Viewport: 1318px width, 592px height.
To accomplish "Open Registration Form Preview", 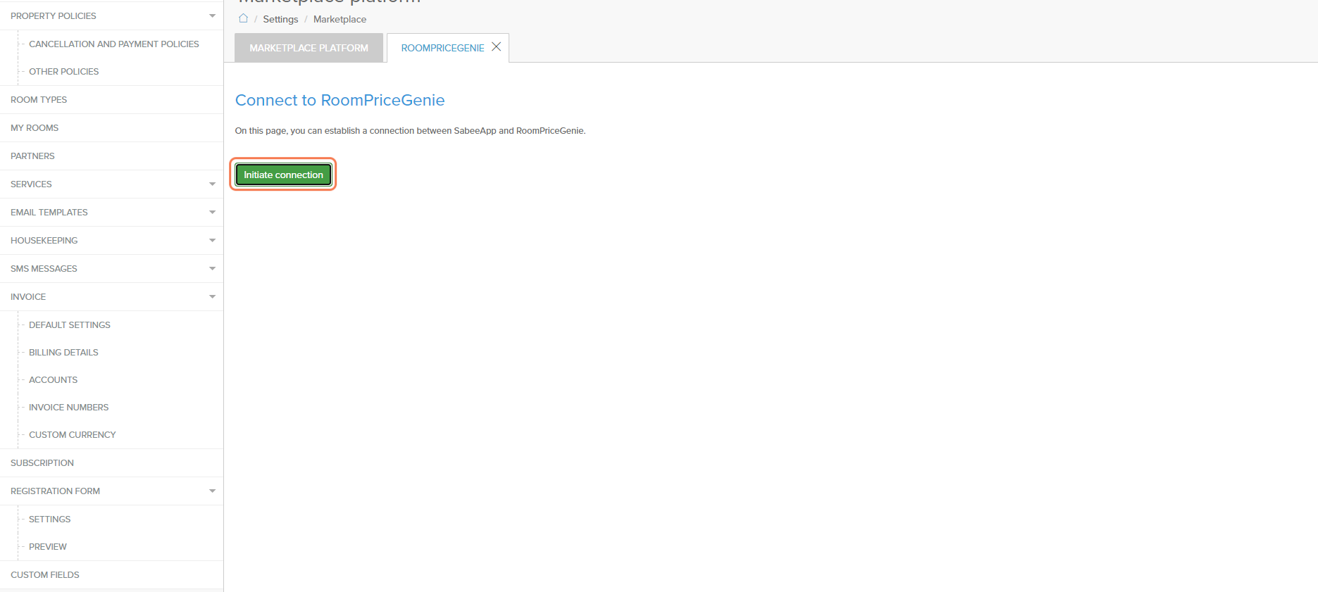I will 48,546.
